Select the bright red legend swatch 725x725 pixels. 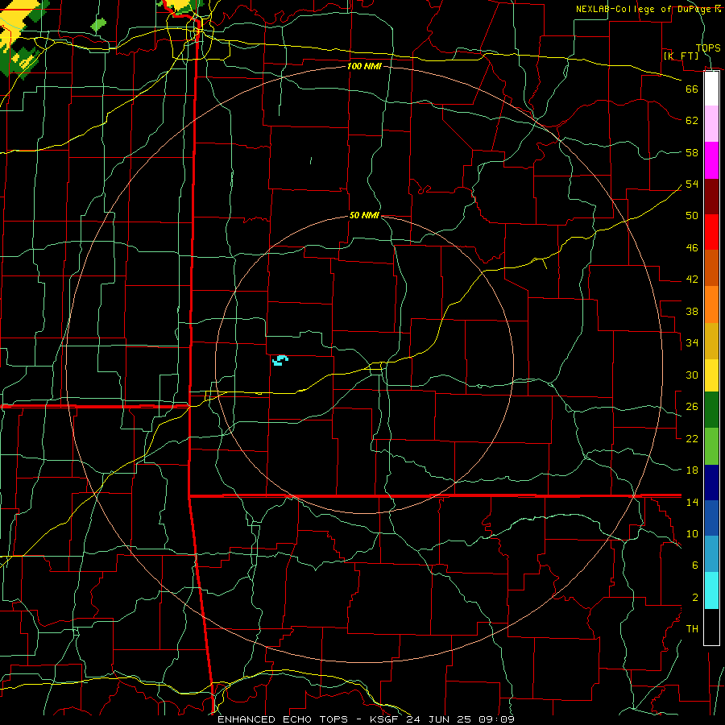click(x=711, y=232)
